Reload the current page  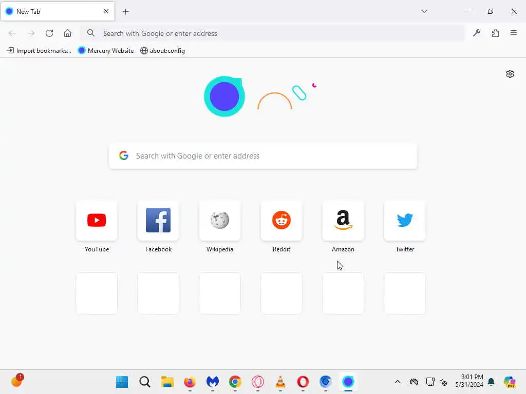tap(49, 33)
